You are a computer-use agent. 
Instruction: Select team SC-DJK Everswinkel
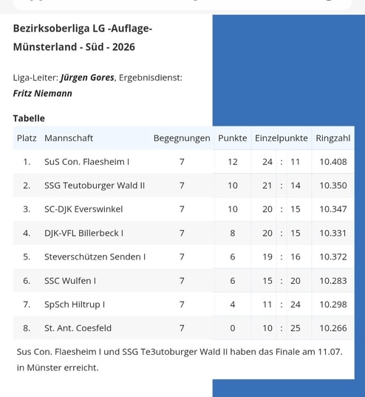pos(83,209)
